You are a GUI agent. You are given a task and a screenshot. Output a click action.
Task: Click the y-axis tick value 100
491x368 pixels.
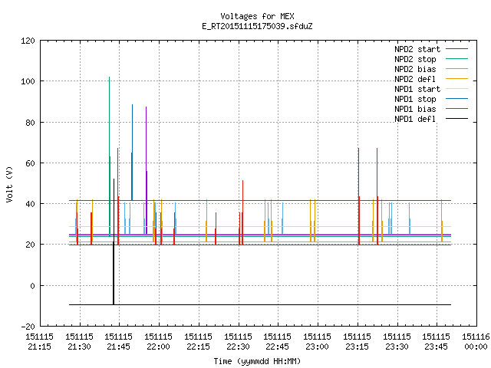pyautogui.click(x=28, y=81)
